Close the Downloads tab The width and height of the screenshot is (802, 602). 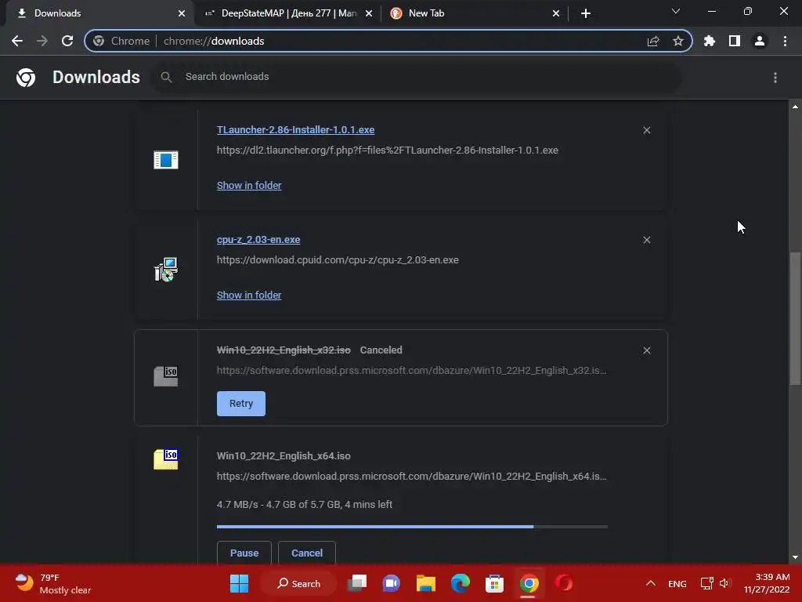pos(182,13)
